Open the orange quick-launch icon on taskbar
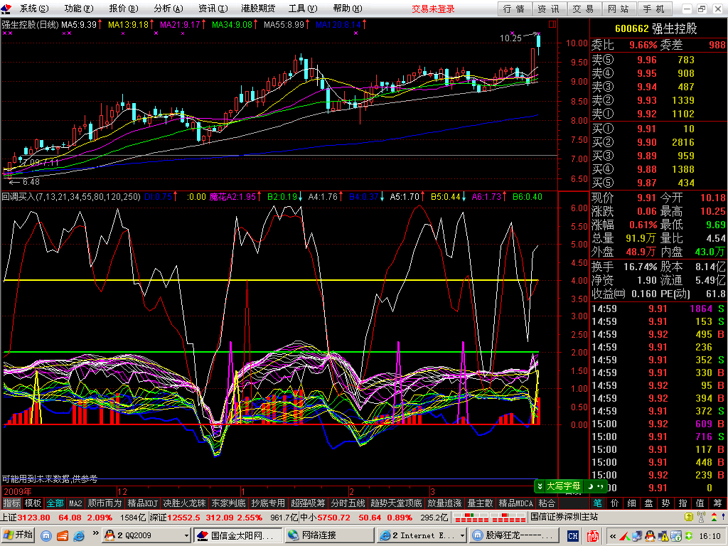The image size is (728, 546). point(63,536)
